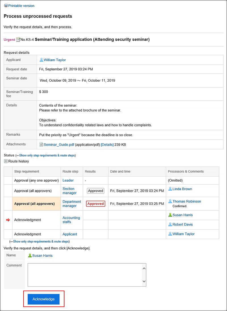
Task: Click the green user icon in the Name field
Action: pos(30,255)
